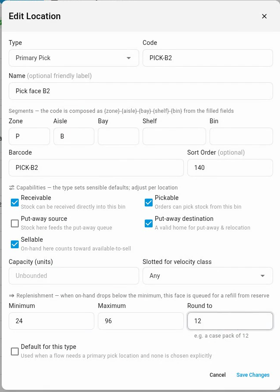Screen dimensions: 280x392
Task: Click the Capacity (units) Unbounded field
Action: 74,276
